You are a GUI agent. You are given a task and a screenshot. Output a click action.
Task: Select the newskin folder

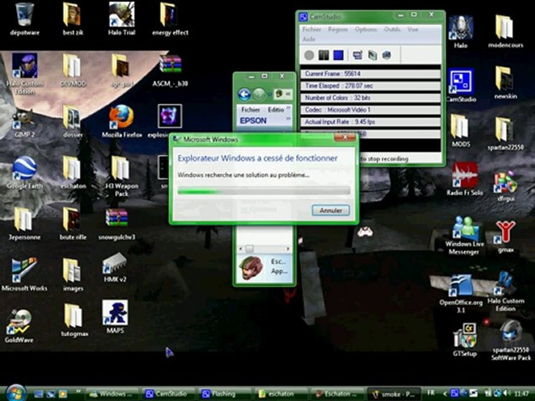tap(505, 83)
